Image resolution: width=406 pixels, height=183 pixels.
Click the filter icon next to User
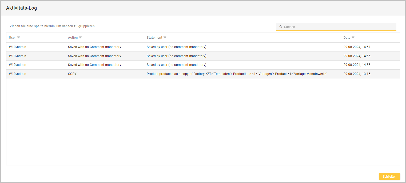click(x=19, y=38)
